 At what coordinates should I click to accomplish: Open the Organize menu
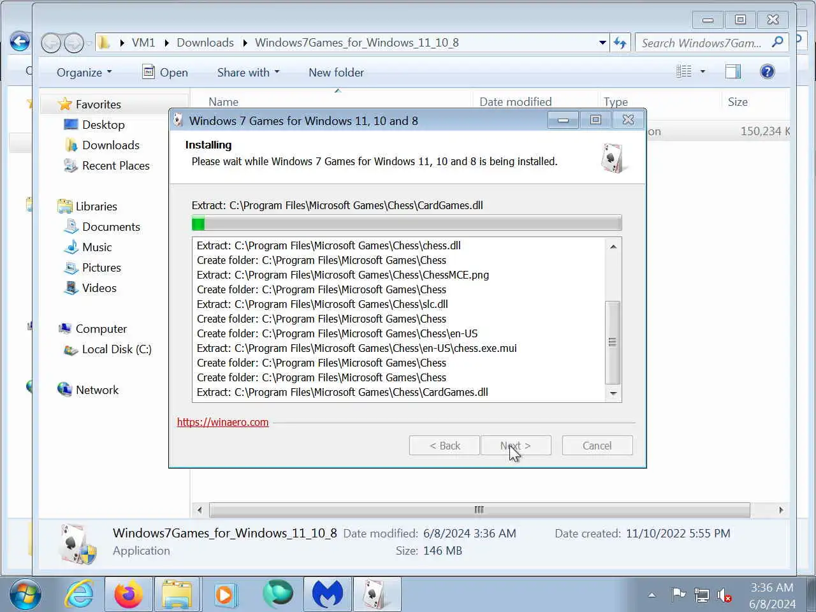(x=84, y=72)
